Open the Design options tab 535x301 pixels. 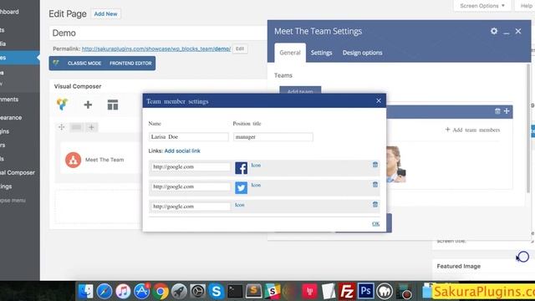362,53
